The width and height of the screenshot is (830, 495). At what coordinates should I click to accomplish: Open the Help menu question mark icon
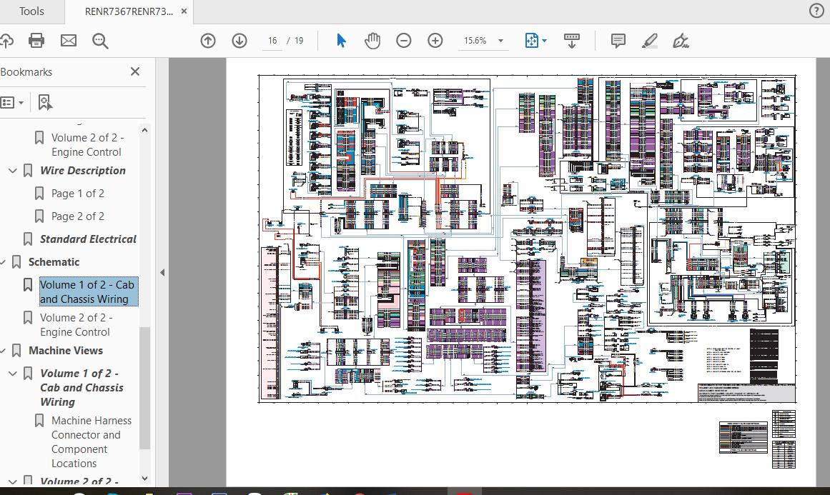point(816,11)
